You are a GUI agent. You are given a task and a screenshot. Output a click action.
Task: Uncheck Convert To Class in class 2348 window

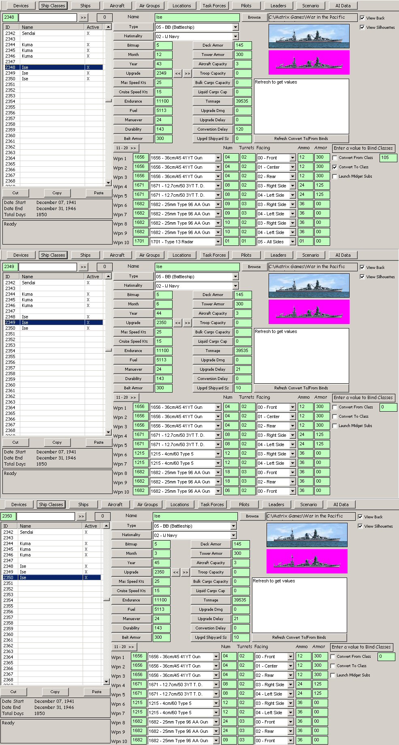click(x=335, y=167)
